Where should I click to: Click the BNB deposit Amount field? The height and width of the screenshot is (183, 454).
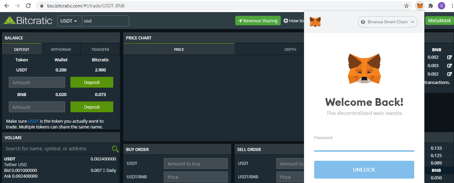coord(37,107)
